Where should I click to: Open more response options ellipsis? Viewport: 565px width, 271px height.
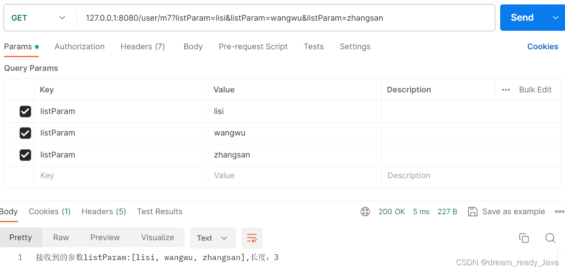pyautogui.click(x=559, y=212)
